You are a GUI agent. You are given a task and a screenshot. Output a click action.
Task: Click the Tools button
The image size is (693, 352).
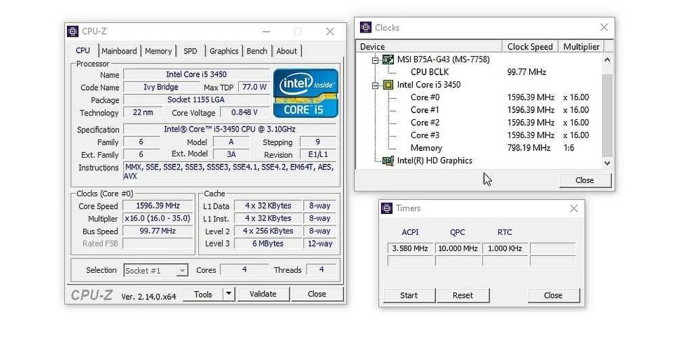coord(203,294)
